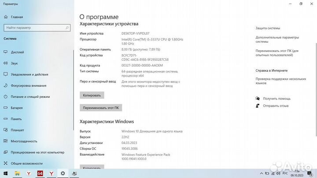
Task: Open Переименовать этот ПК (для опытных пользователей)
Action: tap(277, 53)
